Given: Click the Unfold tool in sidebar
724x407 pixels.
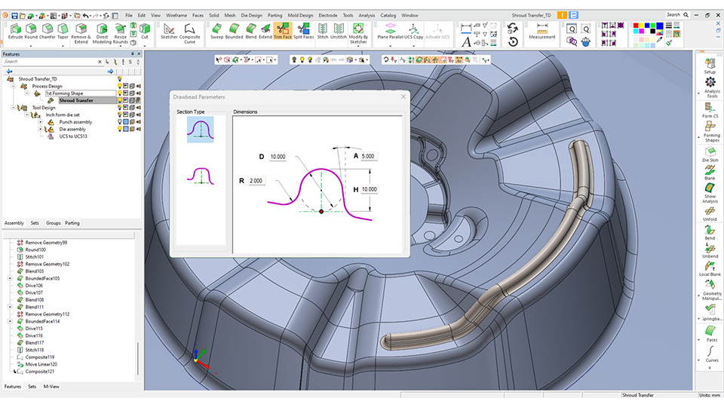Looking at the screenshot, I should [710, 213].
